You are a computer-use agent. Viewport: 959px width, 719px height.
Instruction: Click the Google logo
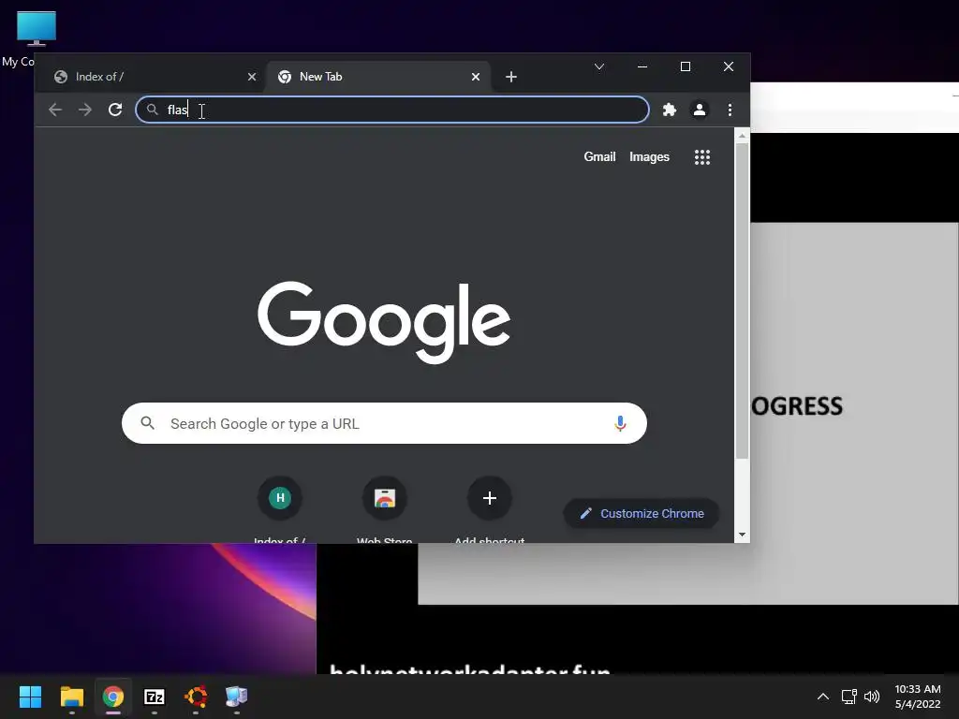tap(384, 322)
